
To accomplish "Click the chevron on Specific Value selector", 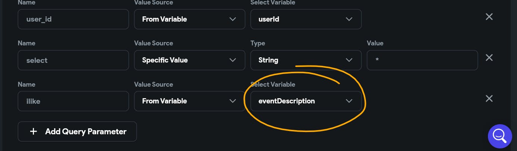I will pos(233,60).
